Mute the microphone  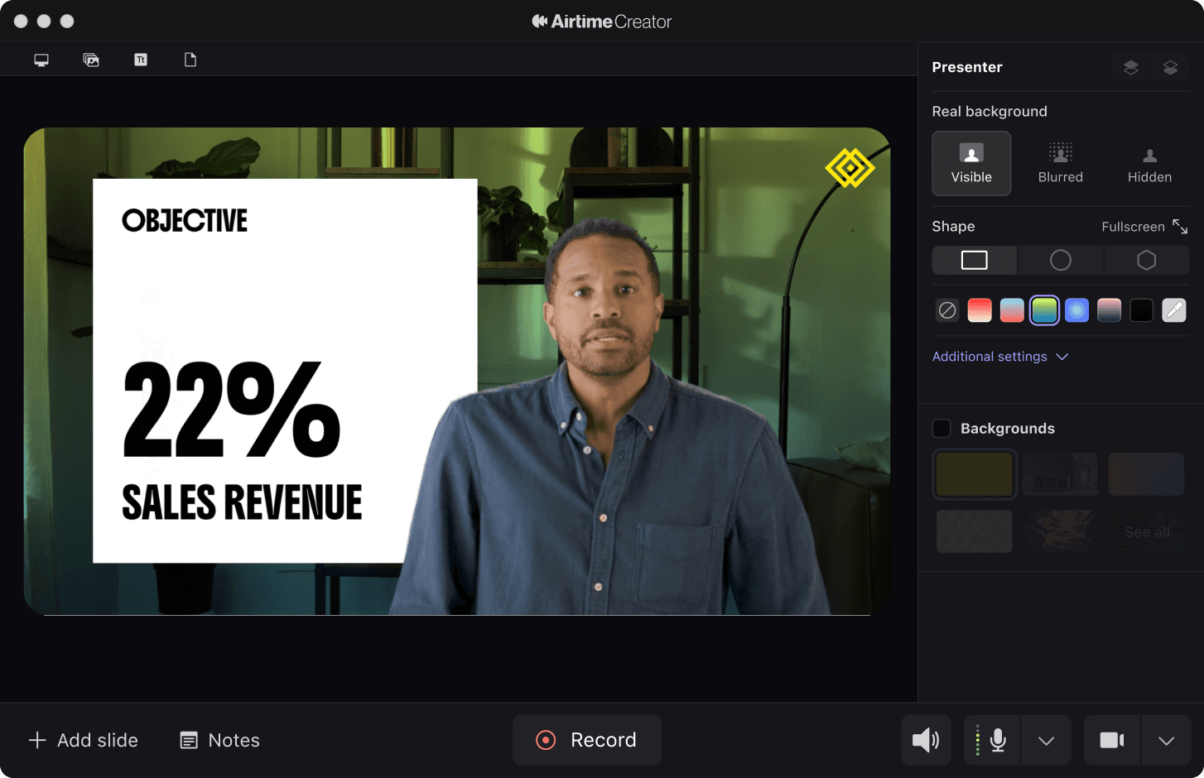pyautogui.click(x=997, y=740)
